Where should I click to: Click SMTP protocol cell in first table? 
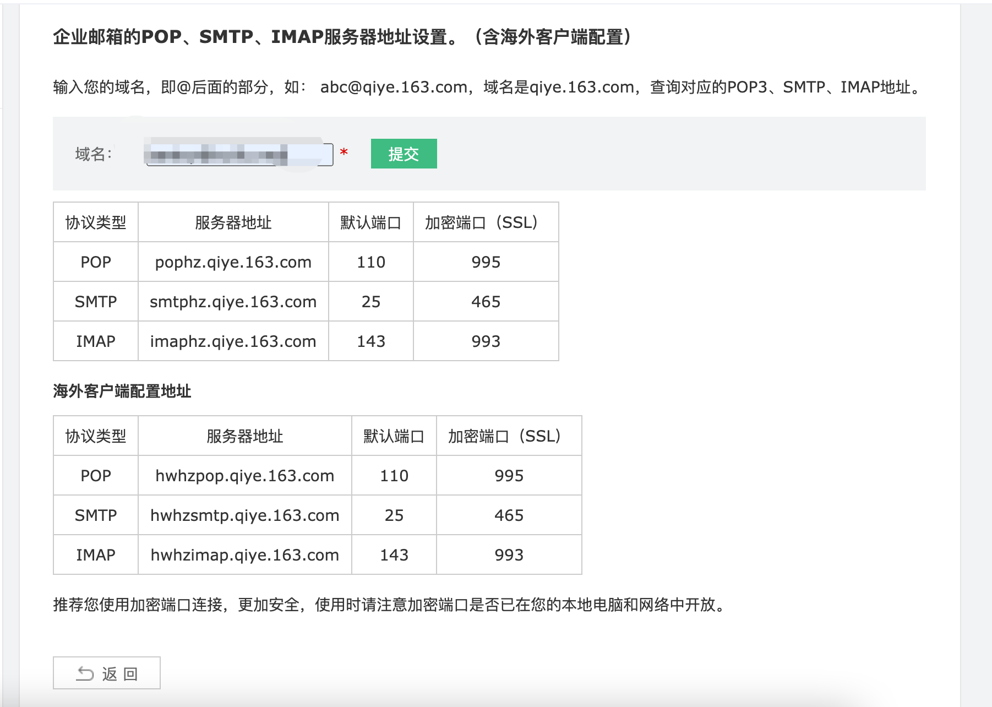click(x=96, y=302)
